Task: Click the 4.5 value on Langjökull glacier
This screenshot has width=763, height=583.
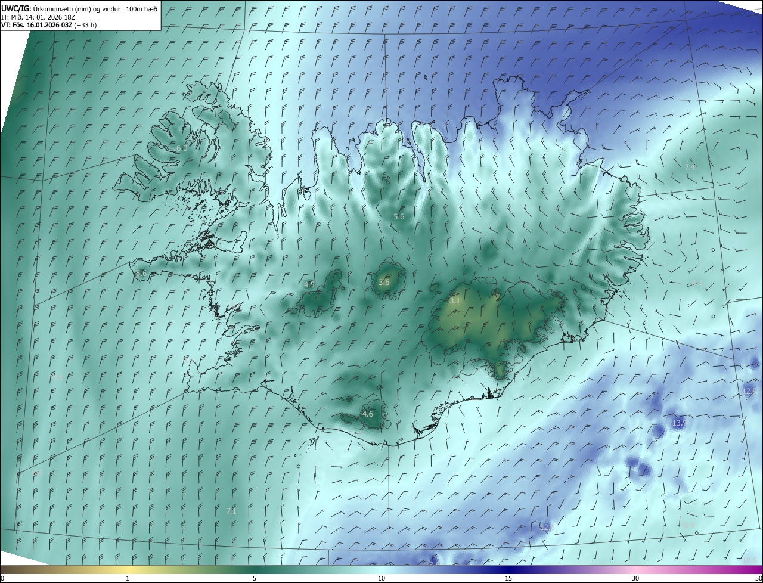Action: (x=309, y=284)
